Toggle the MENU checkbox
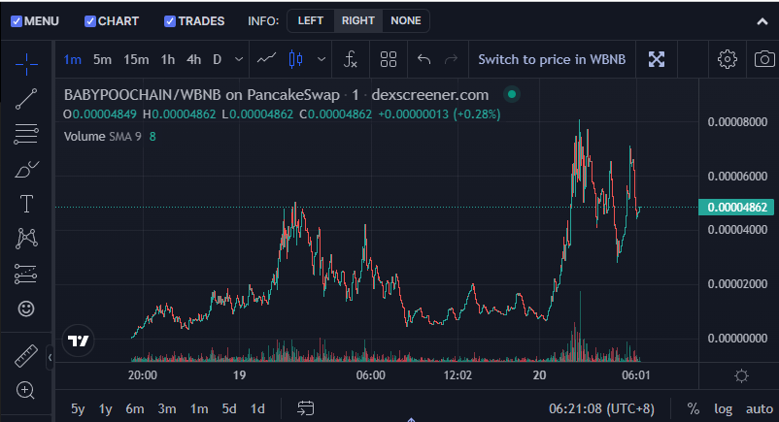 pos(17,21)
